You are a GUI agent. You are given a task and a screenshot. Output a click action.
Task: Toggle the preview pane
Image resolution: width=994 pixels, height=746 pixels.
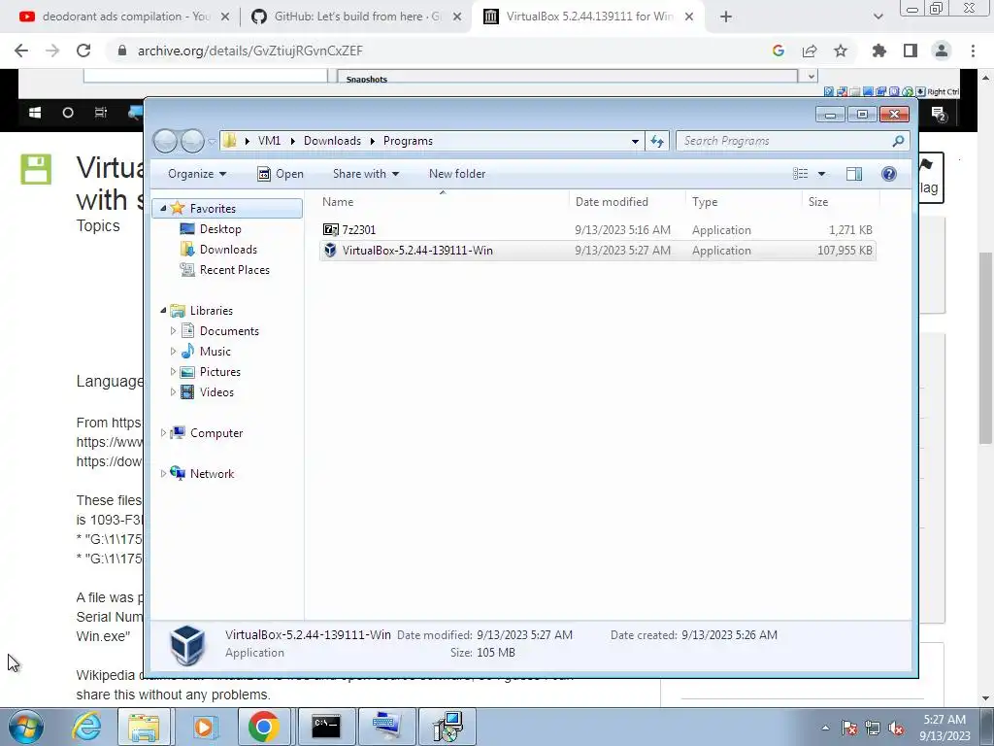[x=854, y=174]
